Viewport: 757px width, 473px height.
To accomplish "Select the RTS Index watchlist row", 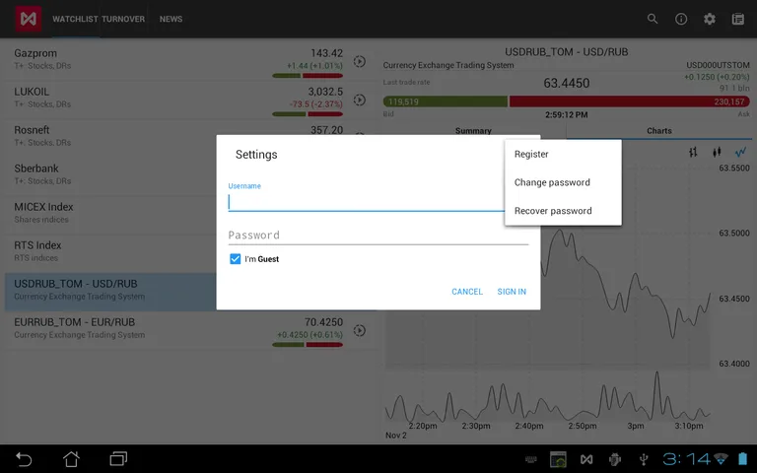I will 110,253.
